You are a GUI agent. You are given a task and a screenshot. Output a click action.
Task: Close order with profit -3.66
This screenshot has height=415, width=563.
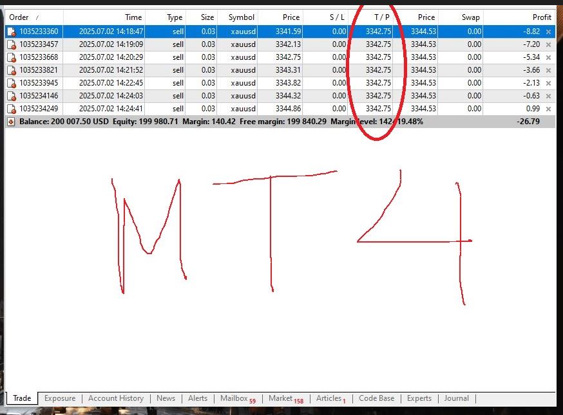[x=548, y=70]
